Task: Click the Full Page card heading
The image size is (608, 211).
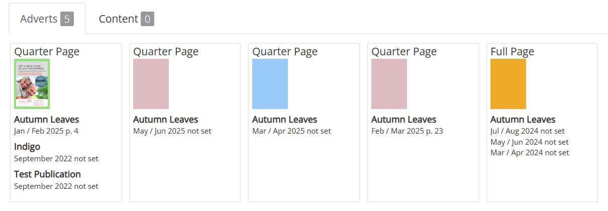Action: 512,51
